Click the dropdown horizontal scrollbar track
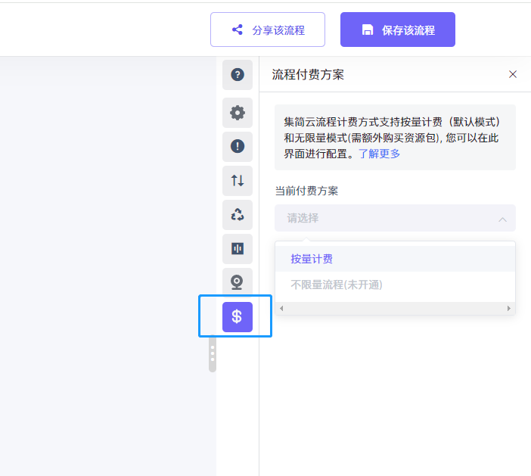The width and height of the screenshot is (531, 476). point(395,308)
